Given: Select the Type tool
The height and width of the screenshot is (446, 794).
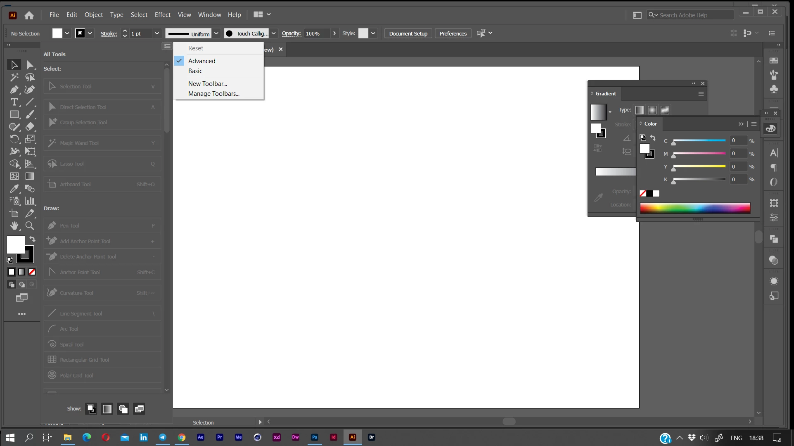Looking at the screenshot, I should tap(14, 102).
